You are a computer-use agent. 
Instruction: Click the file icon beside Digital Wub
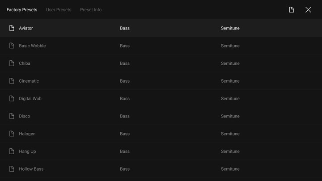[12, 98]
